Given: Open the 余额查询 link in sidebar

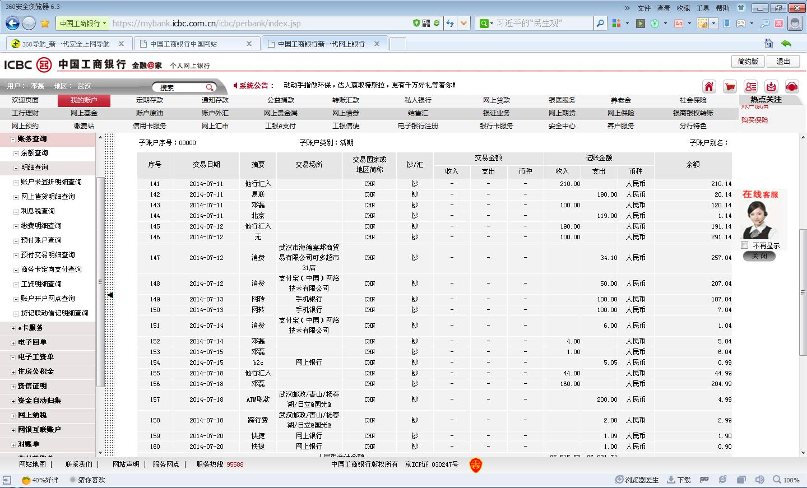Looking at the screenshot, I should click(34, 153).
